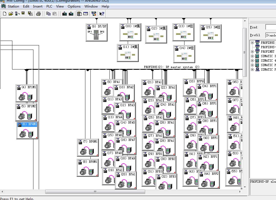The height and width of the screenshot is (200, 276).
Task: Click the Save and Compile icon
Action: click(x=30, y=14)
